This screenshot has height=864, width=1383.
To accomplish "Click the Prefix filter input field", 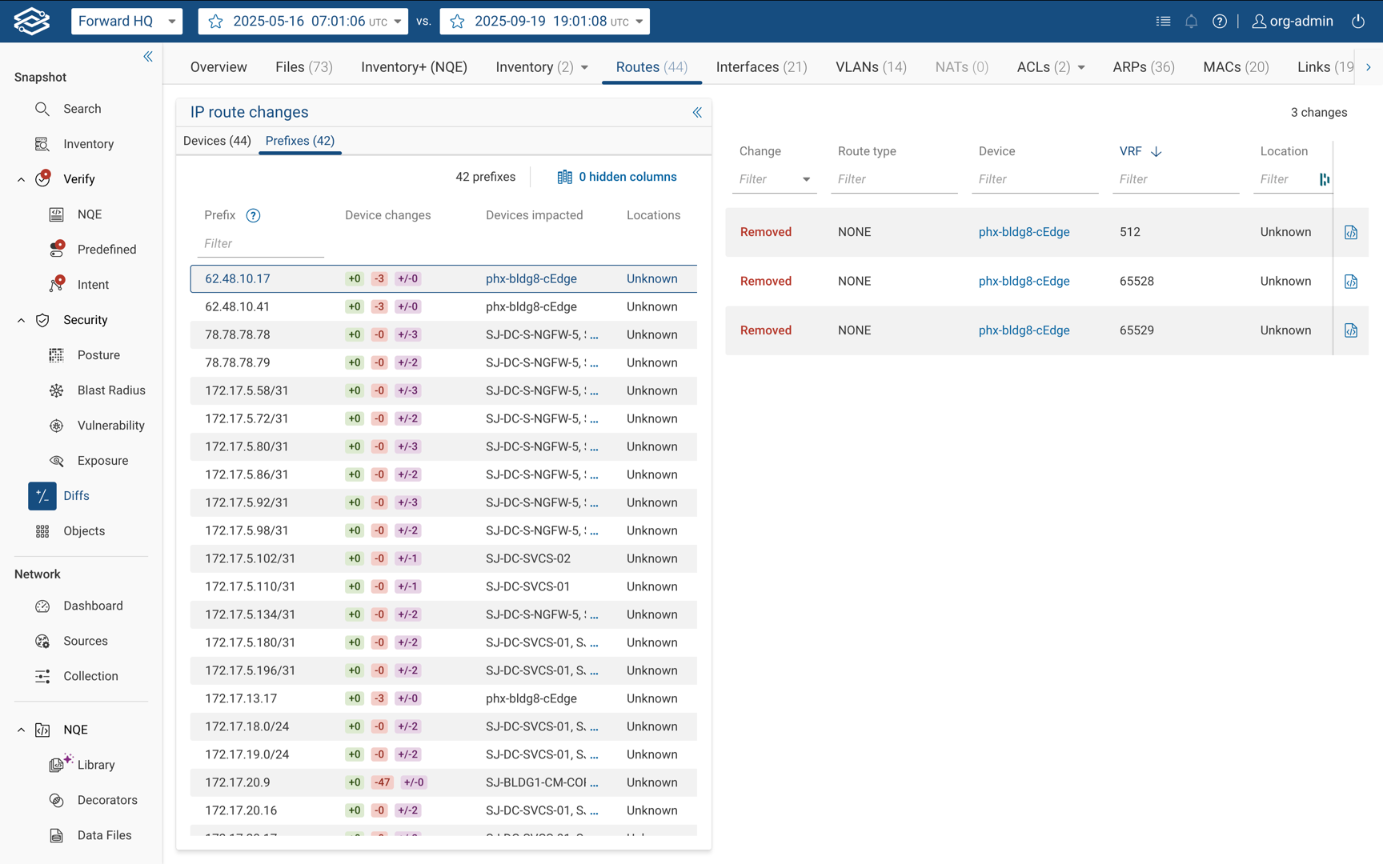I will (x=261, y=243).
